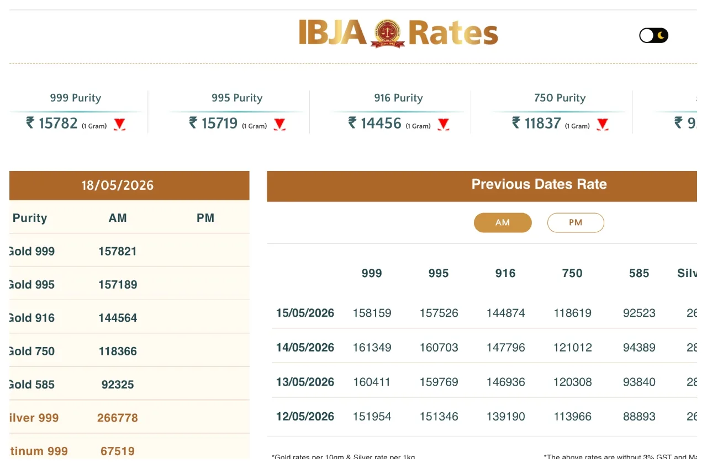
Task: Click the 159769 rate for 13/05/2026
Action: (439, 382)
